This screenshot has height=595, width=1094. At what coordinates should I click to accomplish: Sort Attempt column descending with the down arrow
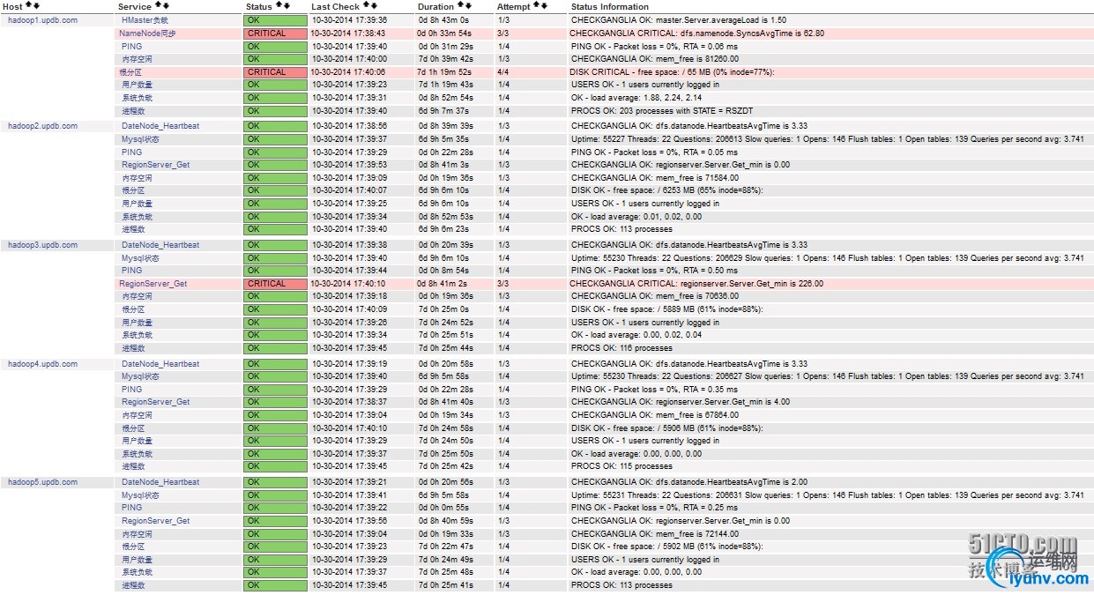544,5
